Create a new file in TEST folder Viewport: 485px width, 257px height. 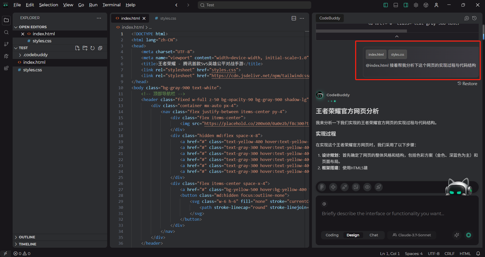(x=77, y=48)
